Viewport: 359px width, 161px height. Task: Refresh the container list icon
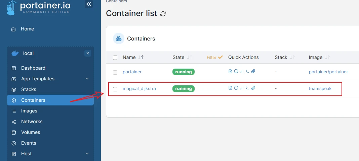coord(163,14)
